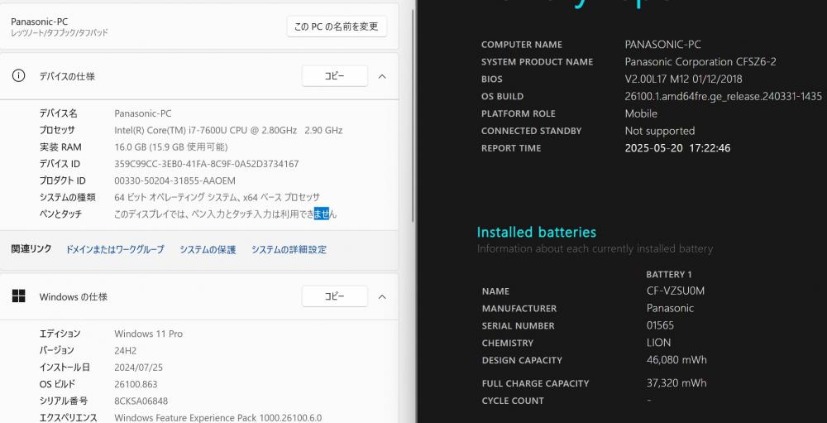827x423 pixels.
Task: Copy the device specifications
Action: 334,76
